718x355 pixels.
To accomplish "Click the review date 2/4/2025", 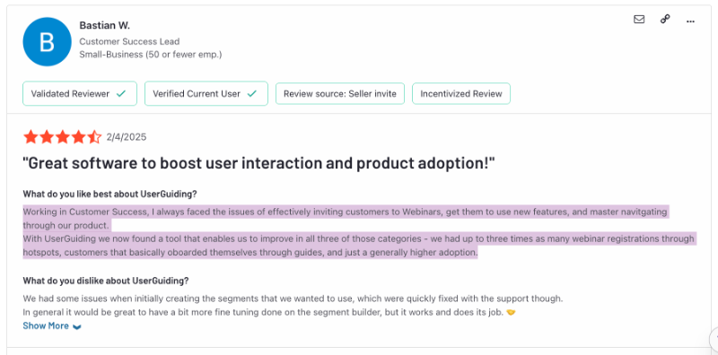I will coord(127,137).
